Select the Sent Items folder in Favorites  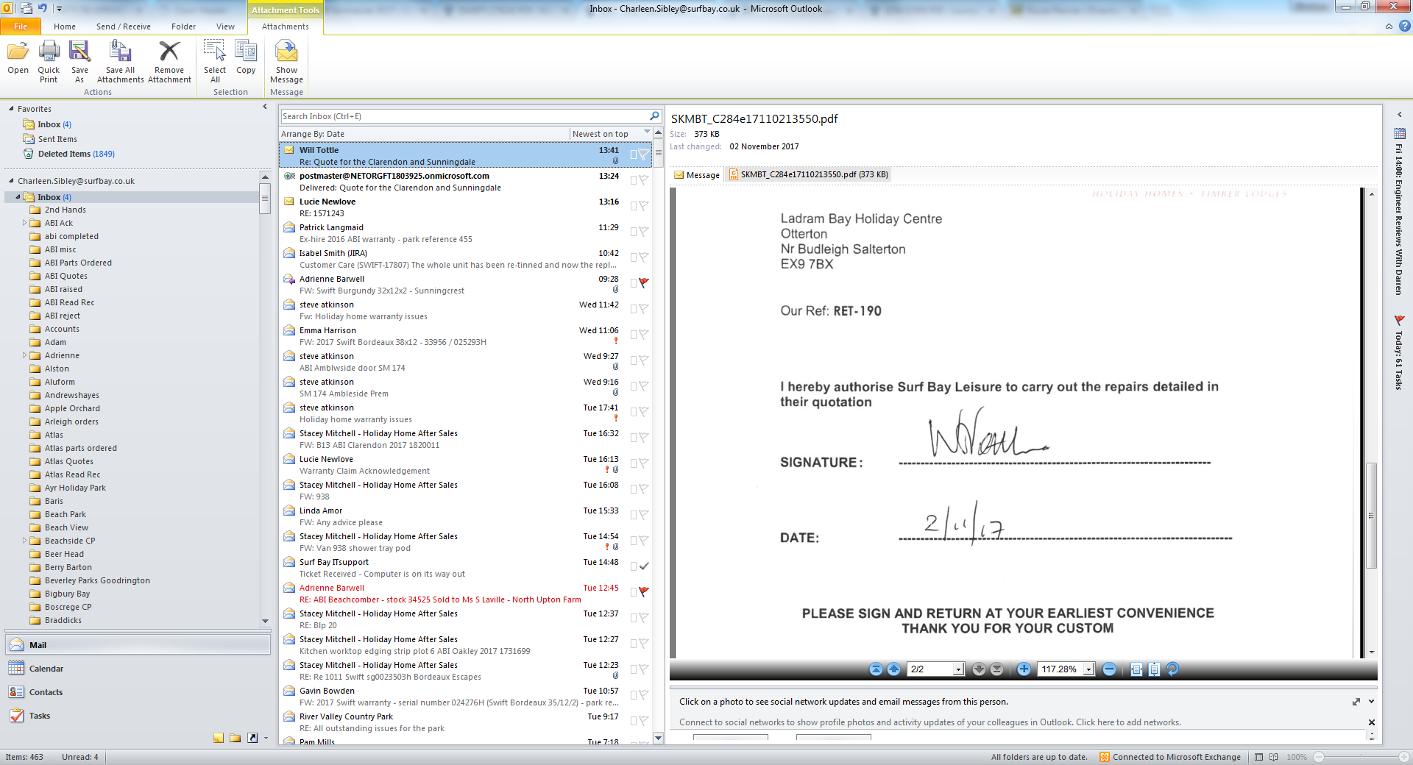point(57,139)
